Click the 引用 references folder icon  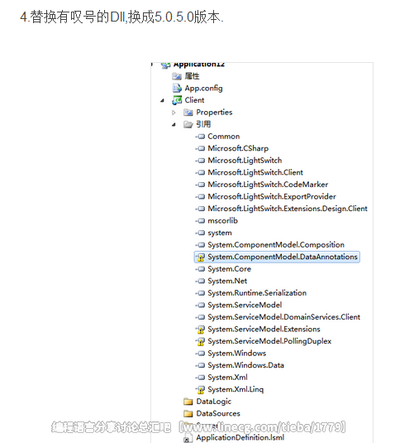(x=188, y=124)
